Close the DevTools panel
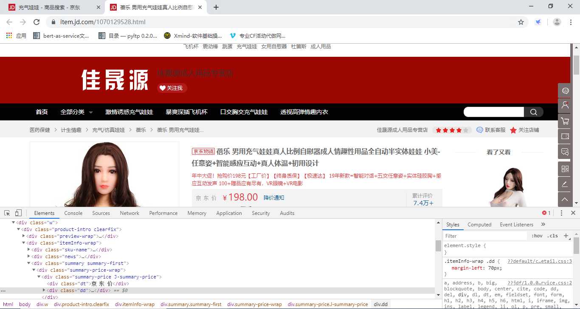Image resolution: width=580 pixels, height=309 pixels. tap(573, 213)
